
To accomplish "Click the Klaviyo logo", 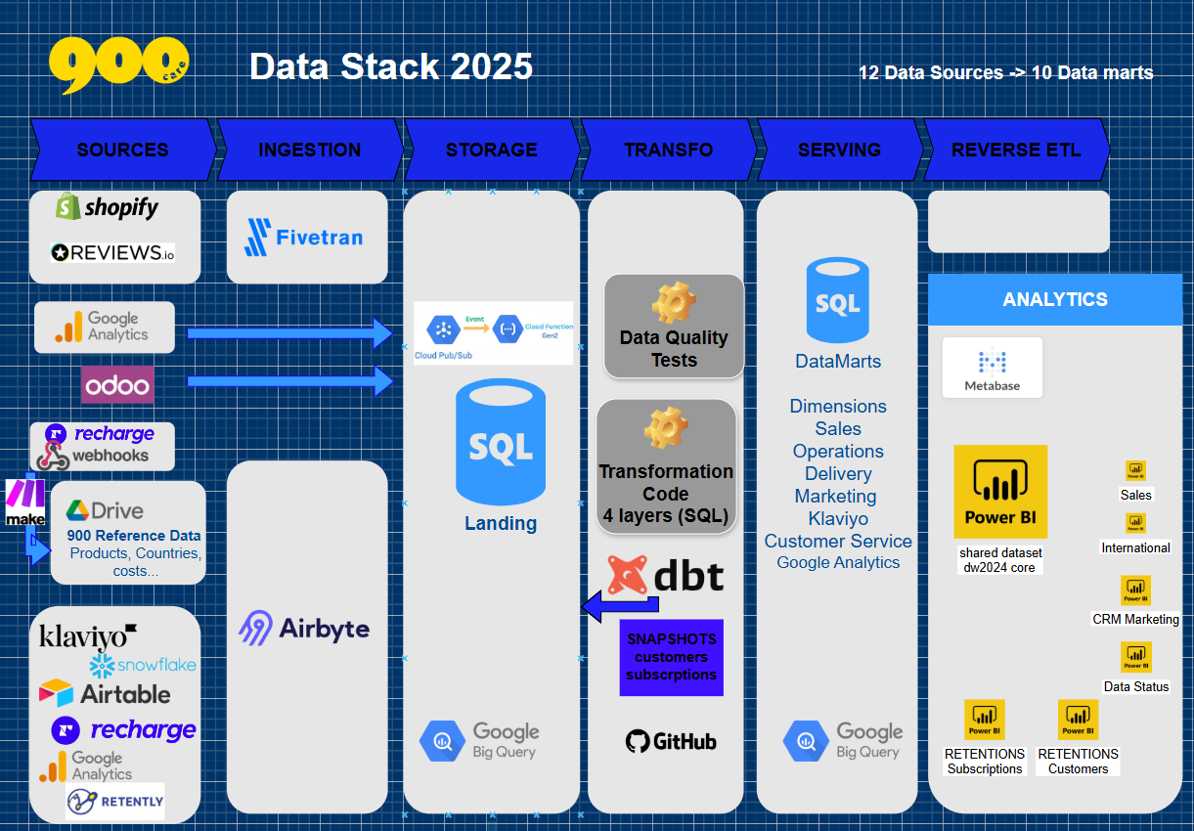I will click(87, 637).
